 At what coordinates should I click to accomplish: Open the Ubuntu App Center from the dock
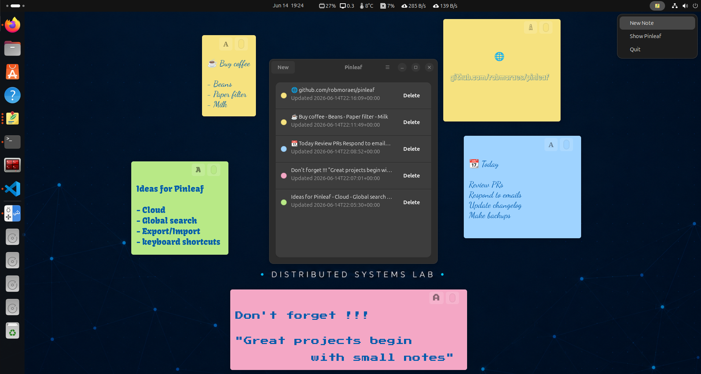[x=12, y=72]
